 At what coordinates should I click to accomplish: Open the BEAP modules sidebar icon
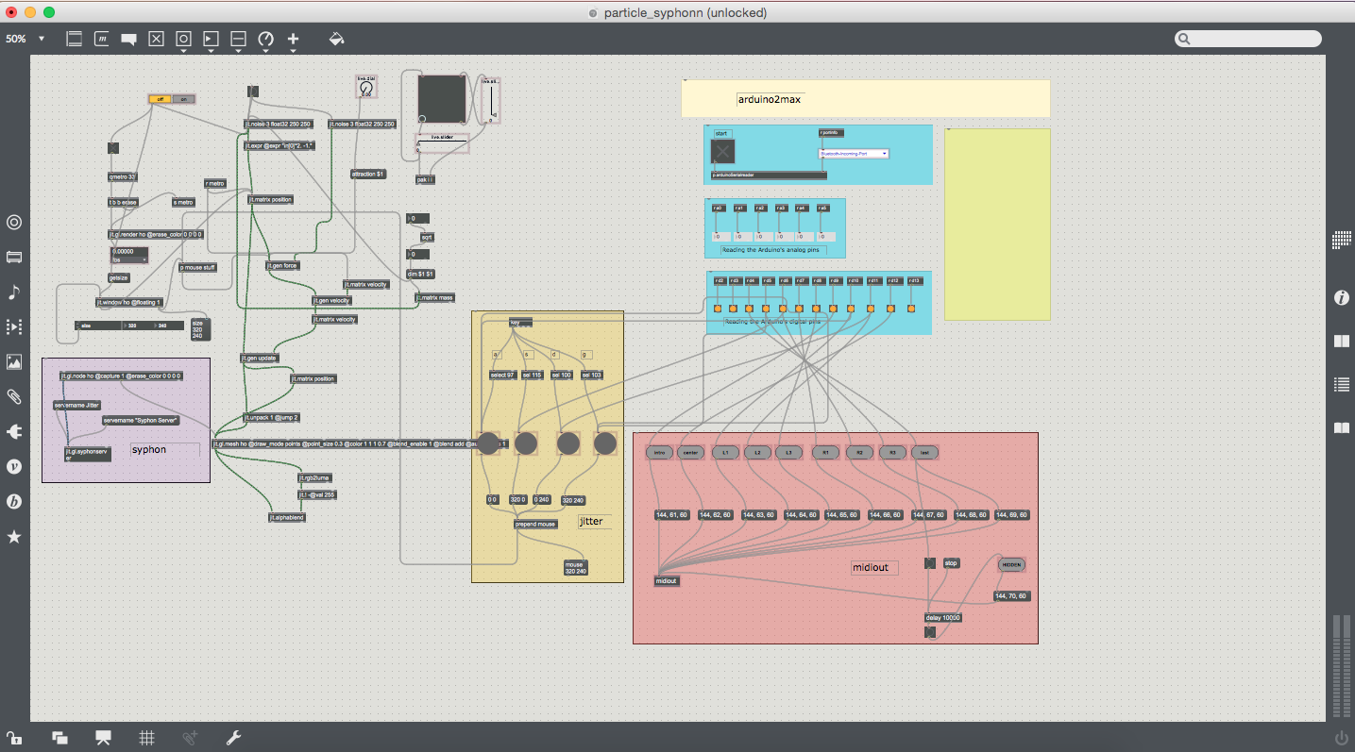(14, 501)
